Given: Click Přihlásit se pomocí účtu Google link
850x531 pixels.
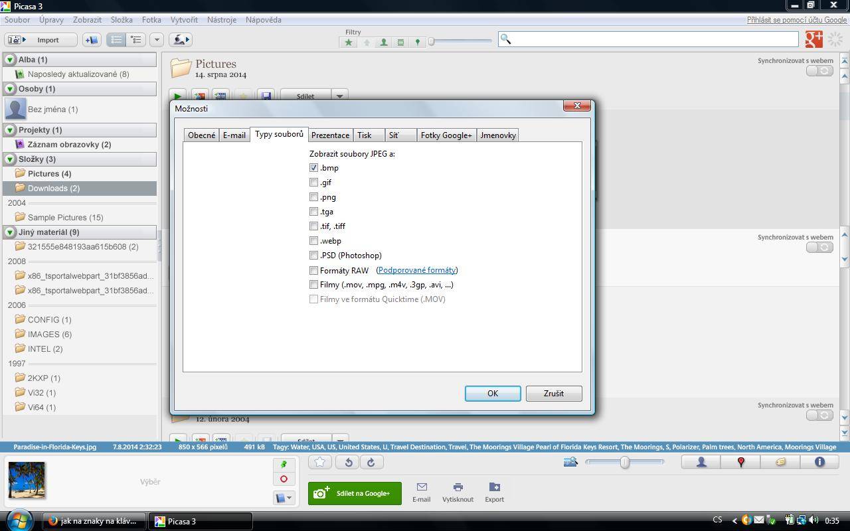Looking at the screenshot, I should coord(797,20).
